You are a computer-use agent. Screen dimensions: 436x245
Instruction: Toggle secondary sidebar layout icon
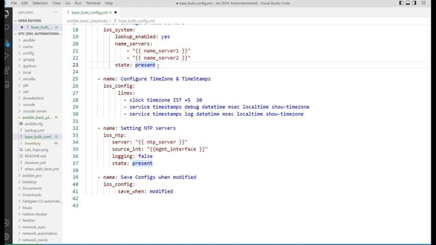click(414, 3)
